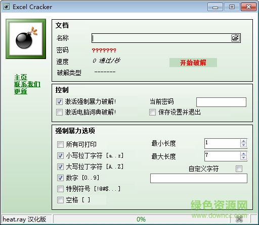Enable 激活电脑词典破解 checkbox

[x=59, y=112]
